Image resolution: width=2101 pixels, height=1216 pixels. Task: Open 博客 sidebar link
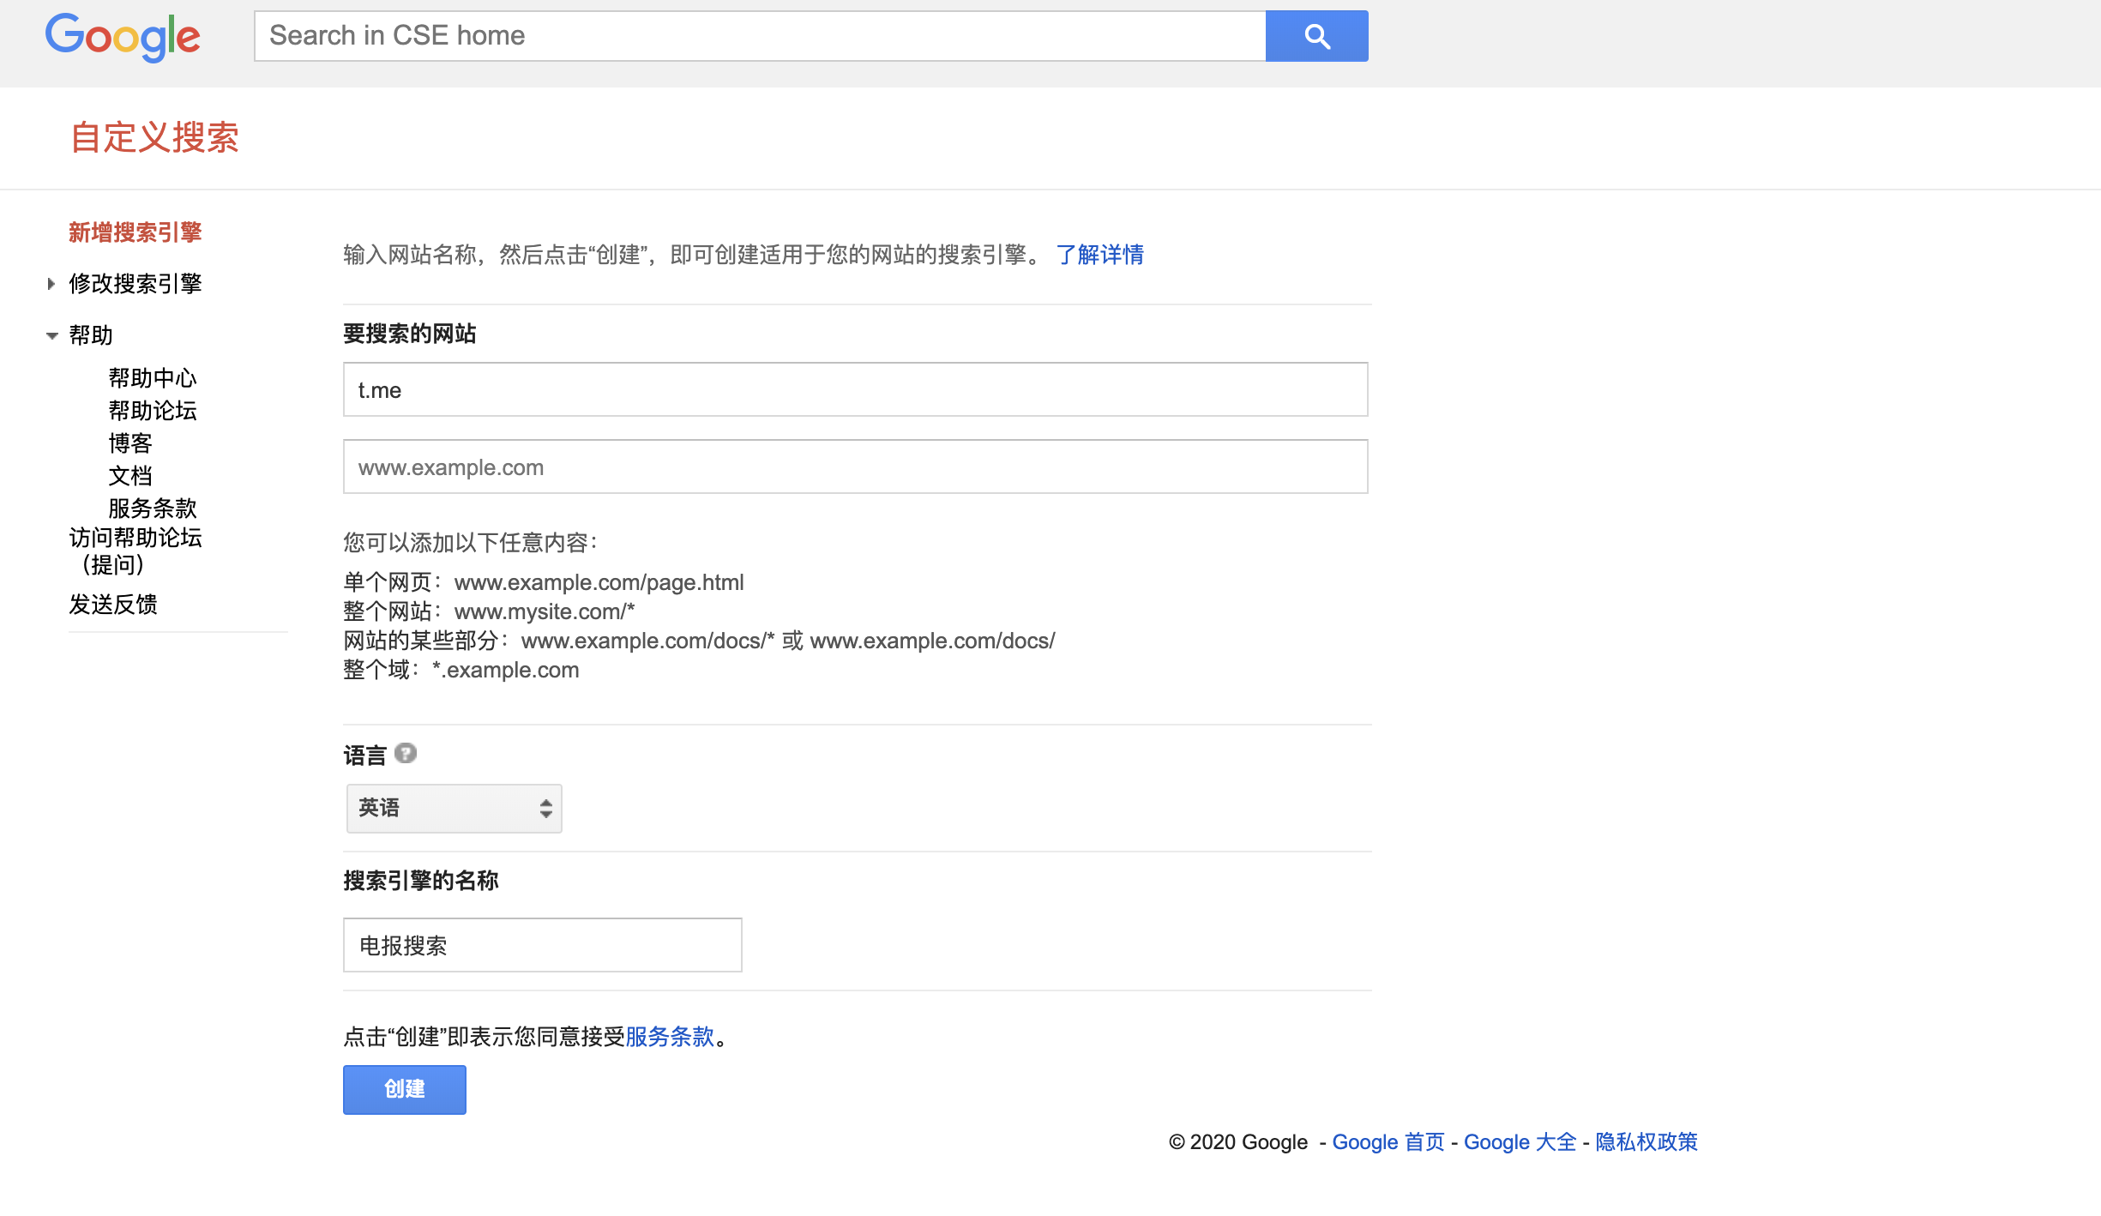[x=130, y=443]
